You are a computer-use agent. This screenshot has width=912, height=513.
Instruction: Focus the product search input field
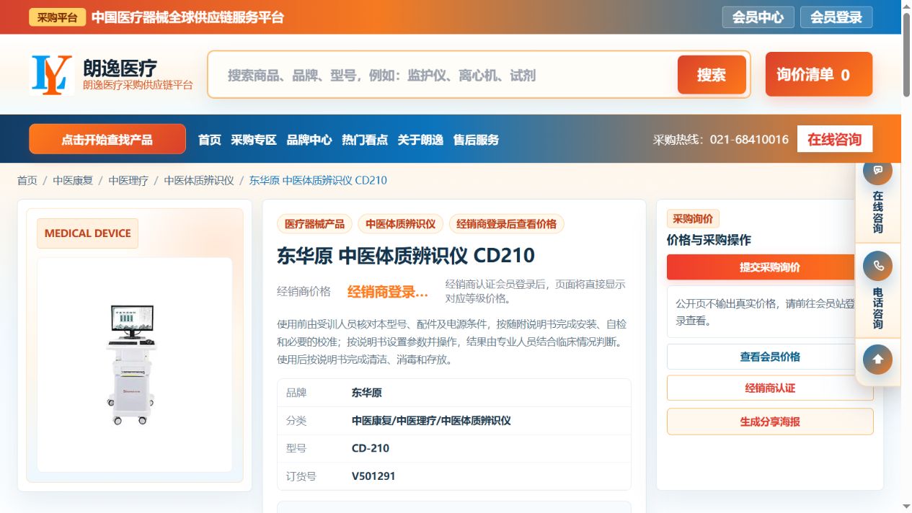[x=443, y=75]
